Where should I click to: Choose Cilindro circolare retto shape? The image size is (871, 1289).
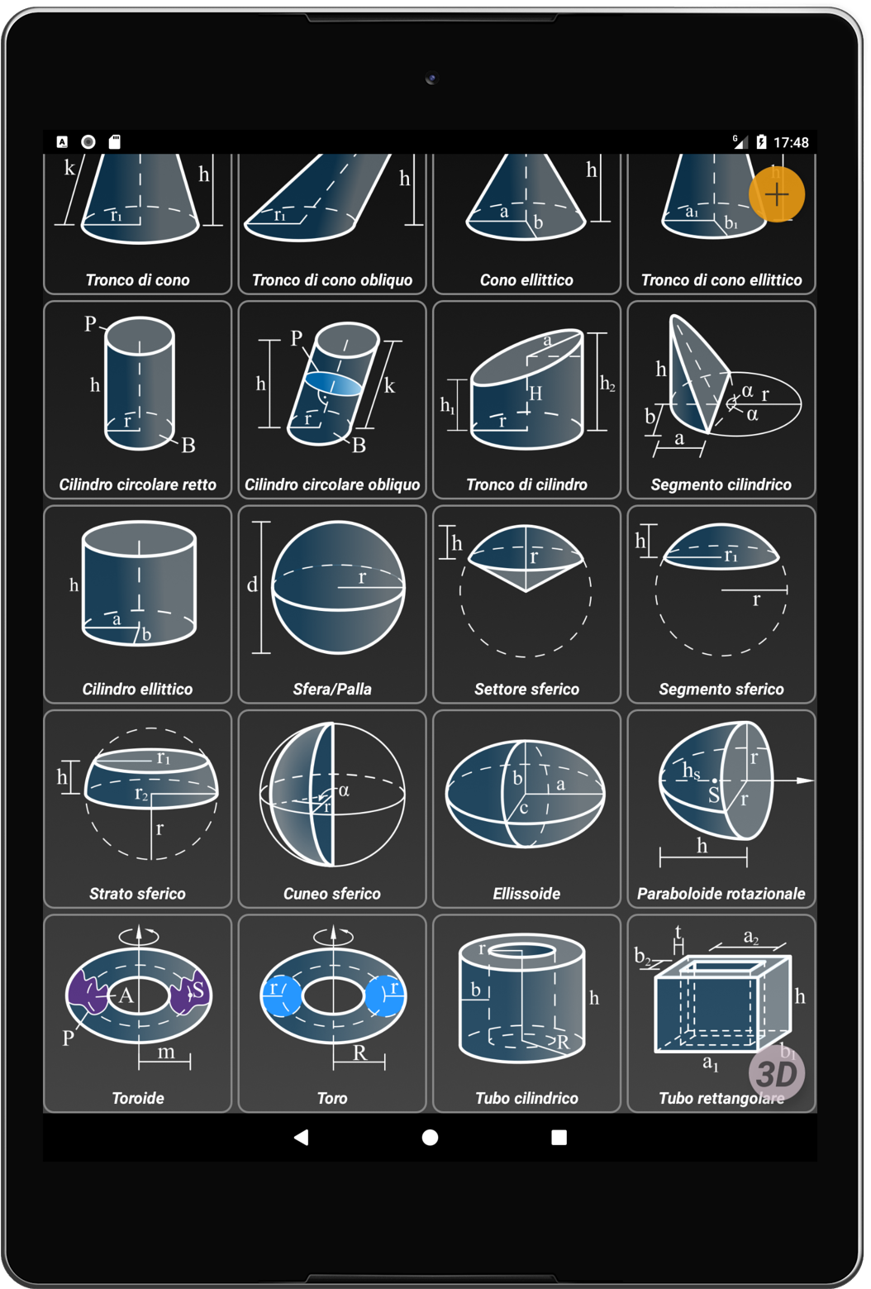(x=138, y=400)
